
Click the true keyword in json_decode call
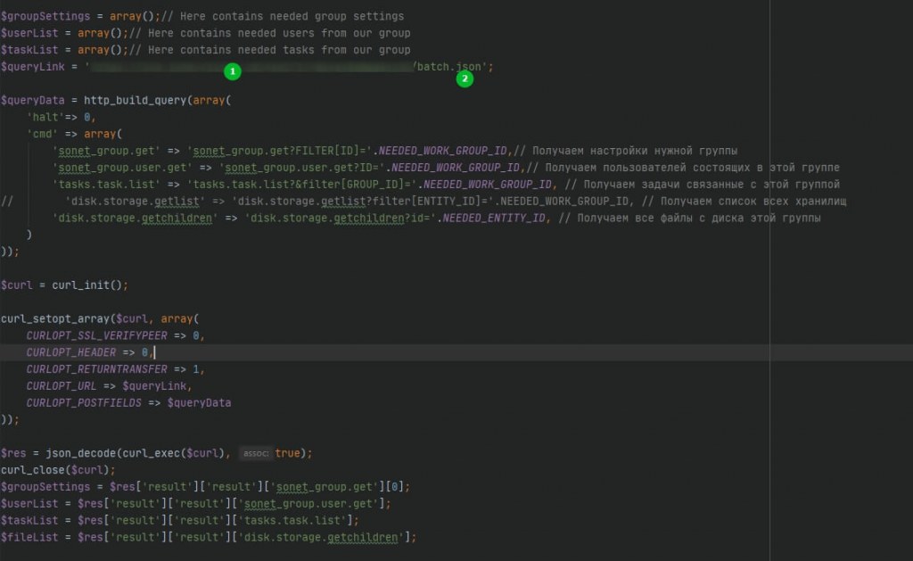tap(287, 453)
